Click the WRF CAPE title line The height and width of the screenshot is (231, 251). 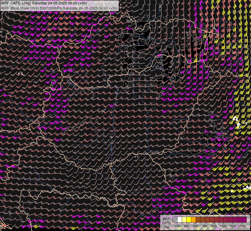coord(44,3)
